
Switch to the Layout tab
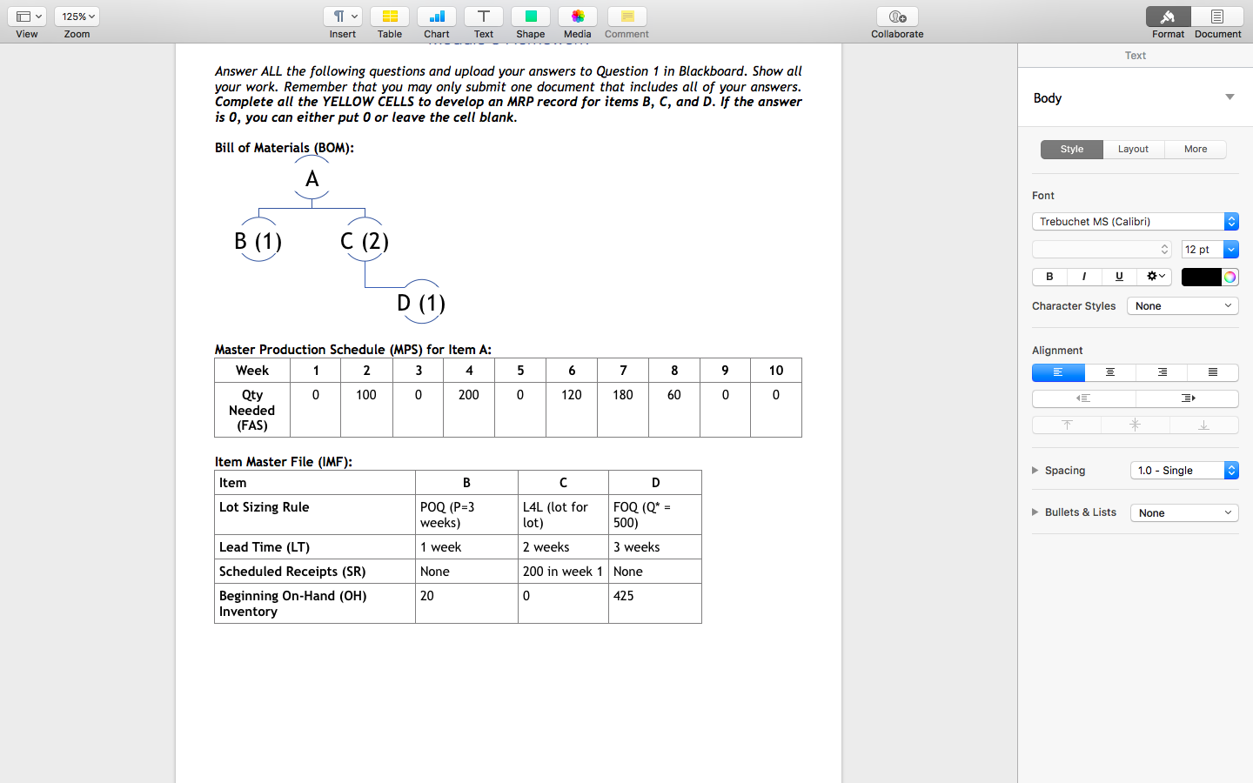click(1134, 150)
